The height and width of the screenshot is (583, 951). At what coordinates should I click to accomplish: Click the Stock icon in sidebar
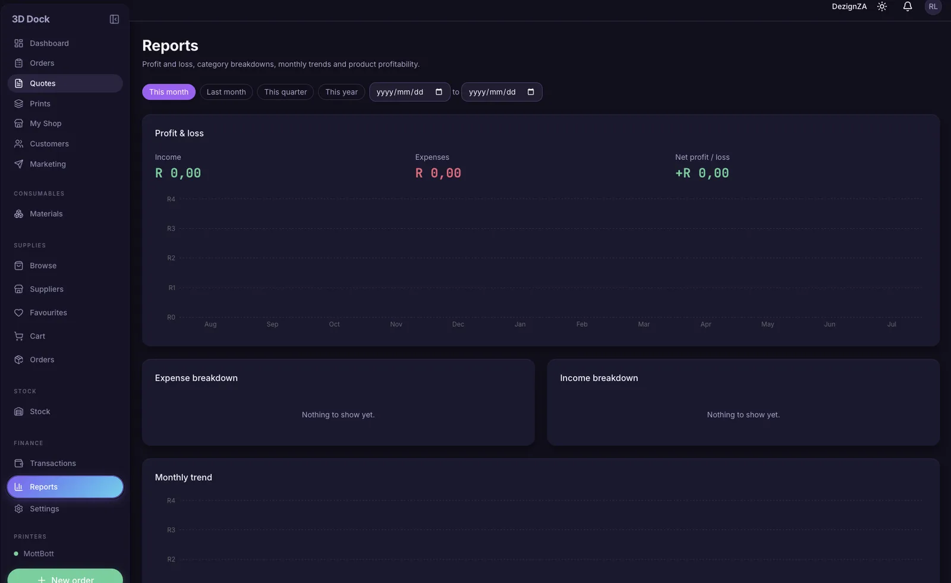[18, 412]
